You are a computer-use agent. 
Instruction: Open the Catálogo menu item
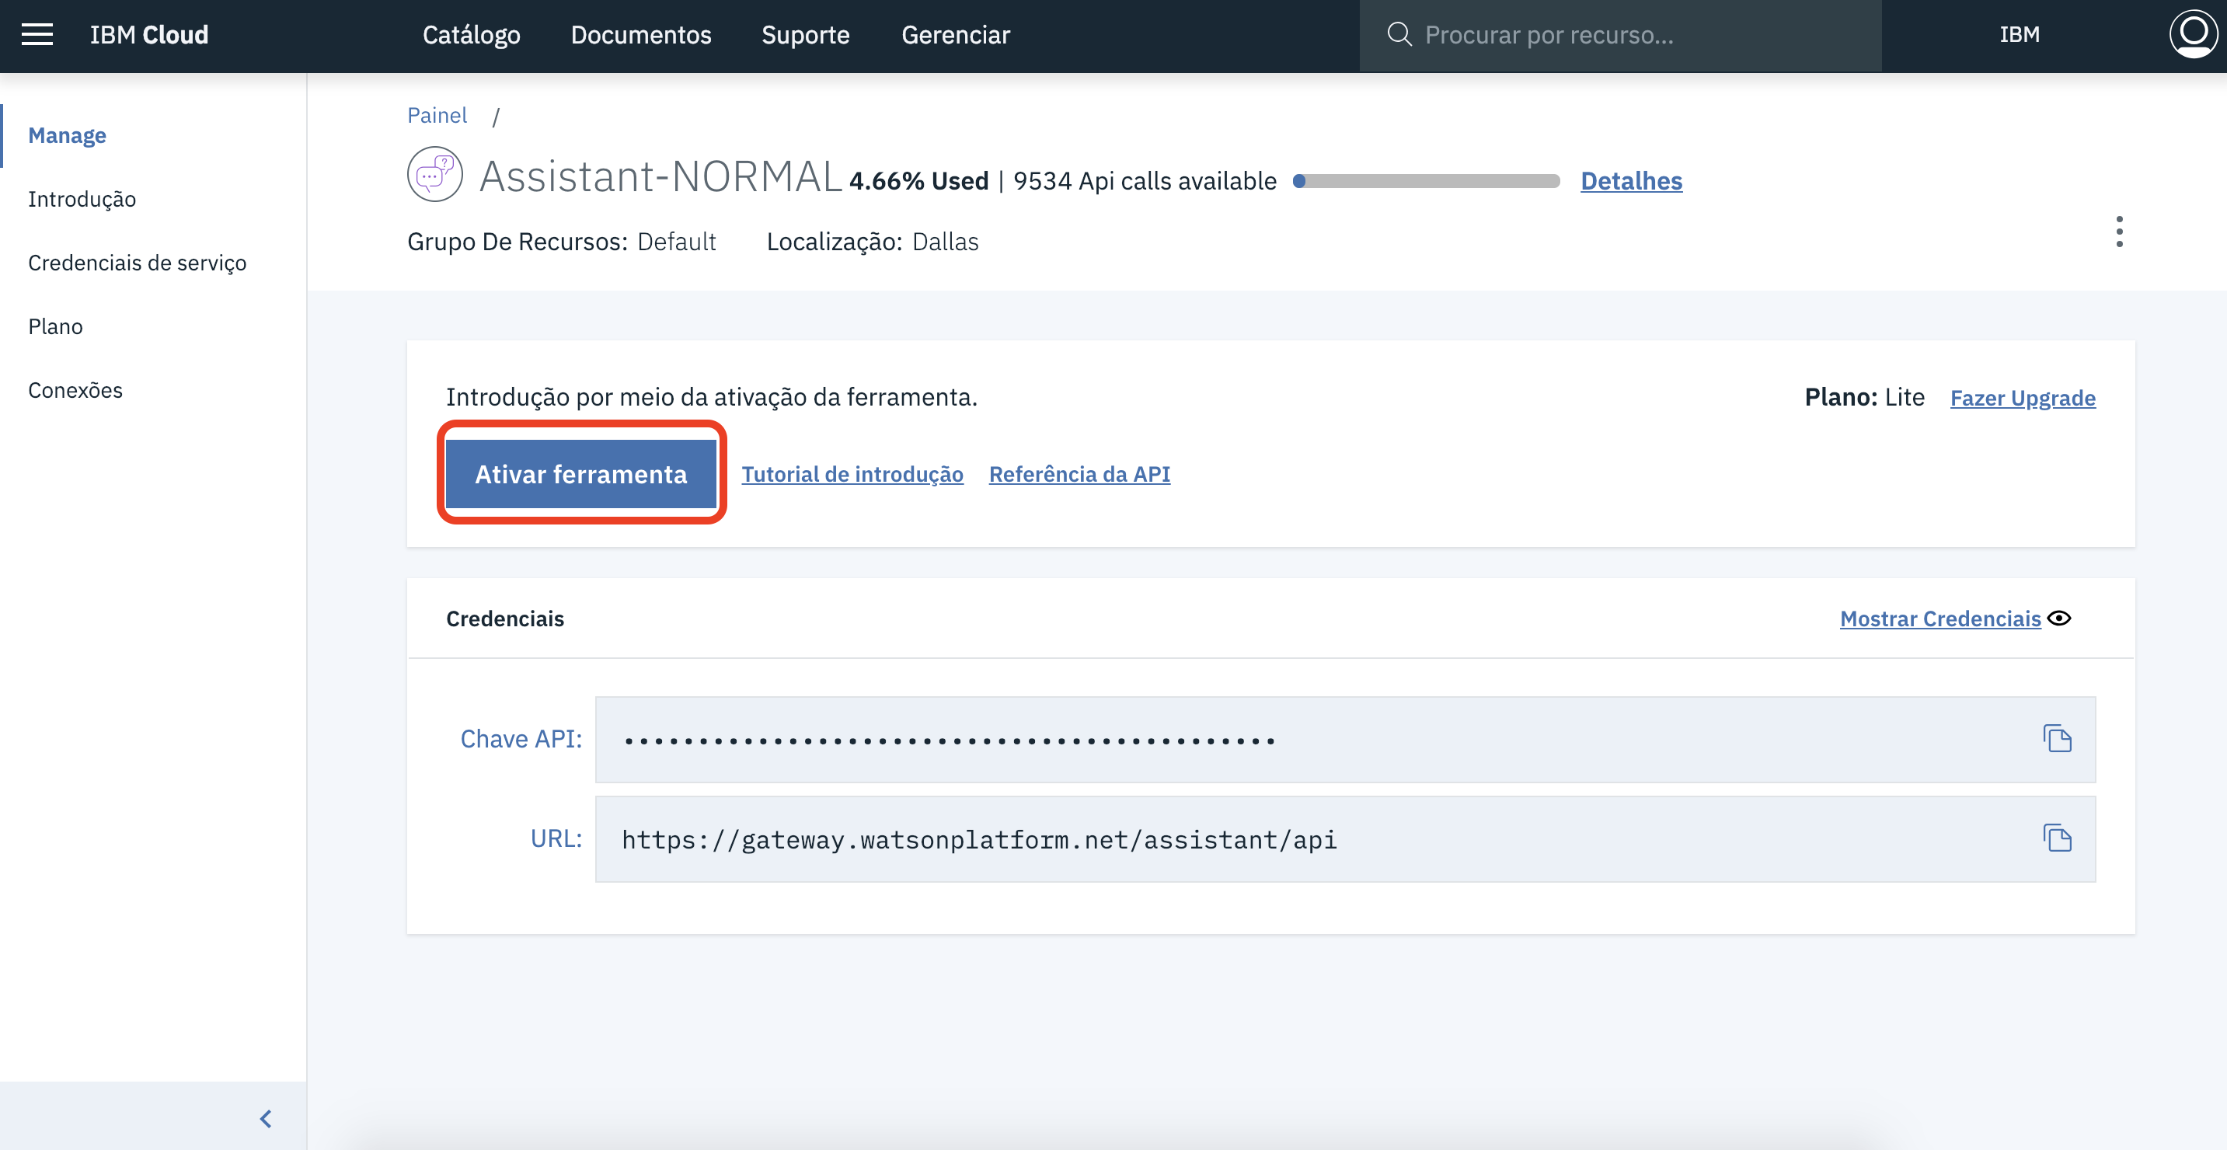[471, 35]
